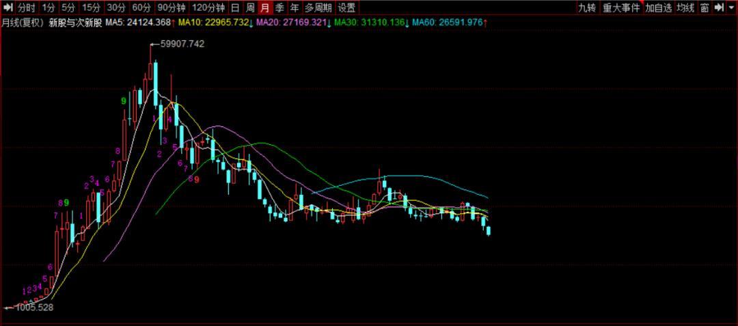The height and width of the screenshot is (326, 738).
Task: Toggle 重大事件 major events overlay
Action: (x=621, y=8)
